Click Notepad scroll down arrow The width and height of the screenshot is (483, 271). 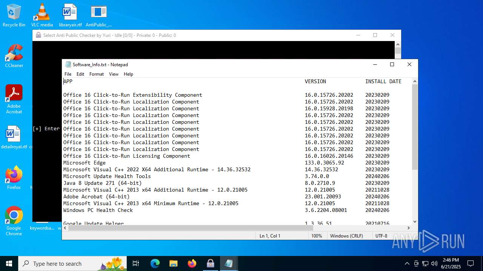(415, 222)
